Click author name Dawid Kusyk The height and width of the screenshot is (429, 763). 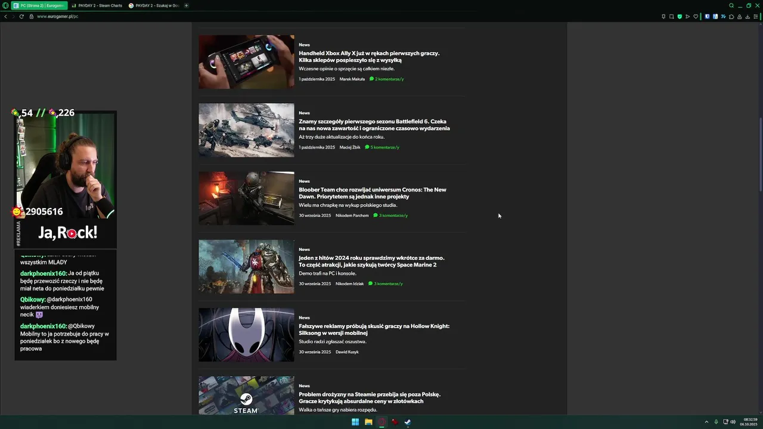click(347, 352)
